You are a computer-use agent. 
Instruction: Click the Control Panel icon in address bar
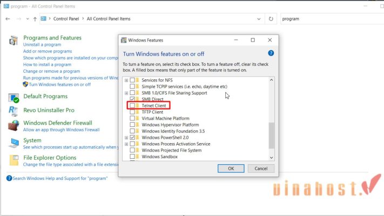pyautogui.click(x=43, y=18)
